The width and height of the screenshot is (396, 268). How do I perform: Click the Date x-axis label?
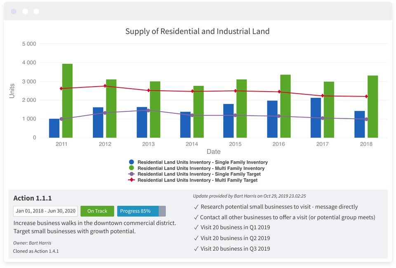pos(214,152)
